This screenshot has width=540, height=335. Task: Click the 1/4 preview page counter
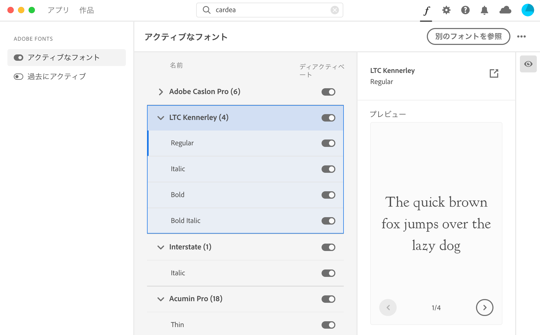(x=436, y=308)
